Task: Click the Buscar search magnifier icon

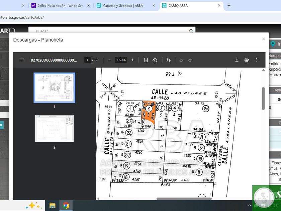Action: point(191,31)
